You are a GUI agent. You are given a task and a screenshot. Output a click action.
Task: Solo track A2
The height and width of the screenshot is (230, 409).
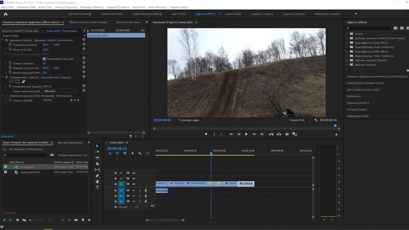point(140,196)
